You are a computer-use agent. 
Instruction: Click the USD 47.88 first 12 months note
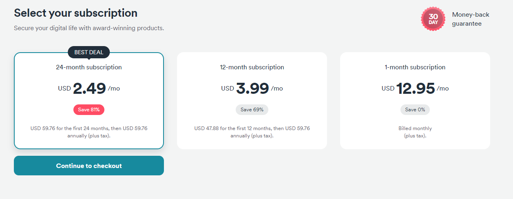(x=252, y=132)
